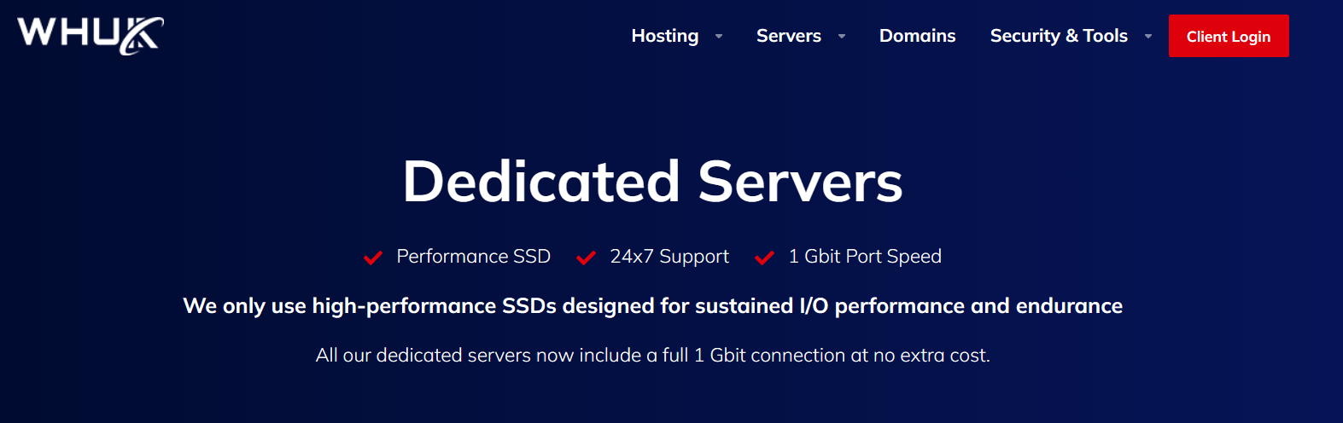This screenshot has height=423, width=1343.
Task: Go to the Domains page
Action: 918,36
